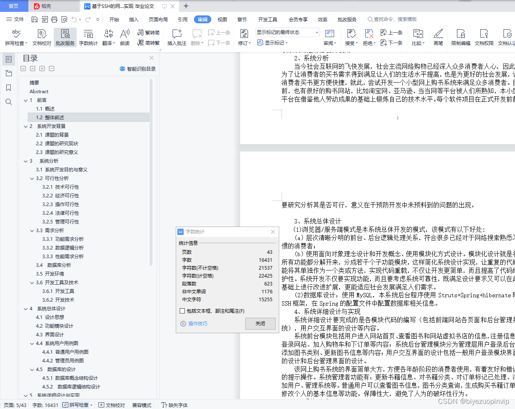Accept the revision (接受)

click(351, 38)
